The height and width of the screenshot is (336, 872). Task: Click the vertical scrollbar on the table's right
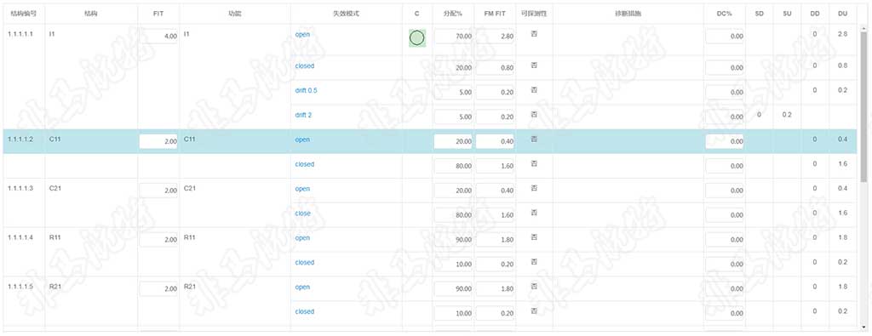point(863,106)
